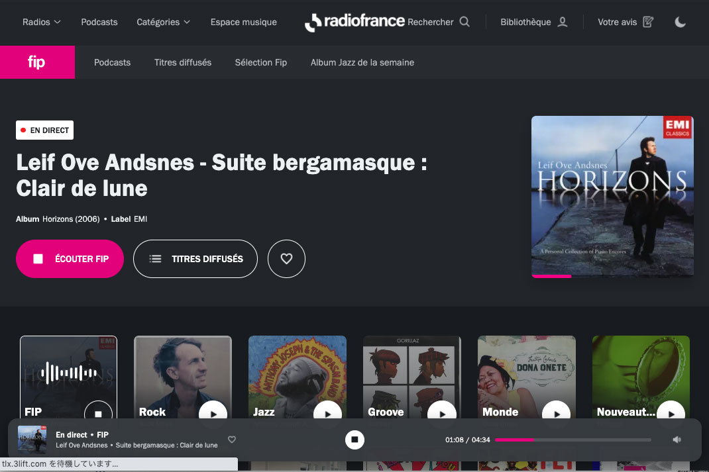Viewport: 709px width, 472px height.
Task: Go to Espace musique
Action: [243, 22]
